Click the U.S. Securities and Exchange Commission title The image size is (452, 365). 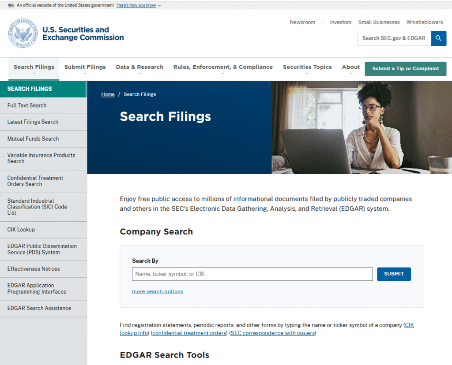click(83, 34)
